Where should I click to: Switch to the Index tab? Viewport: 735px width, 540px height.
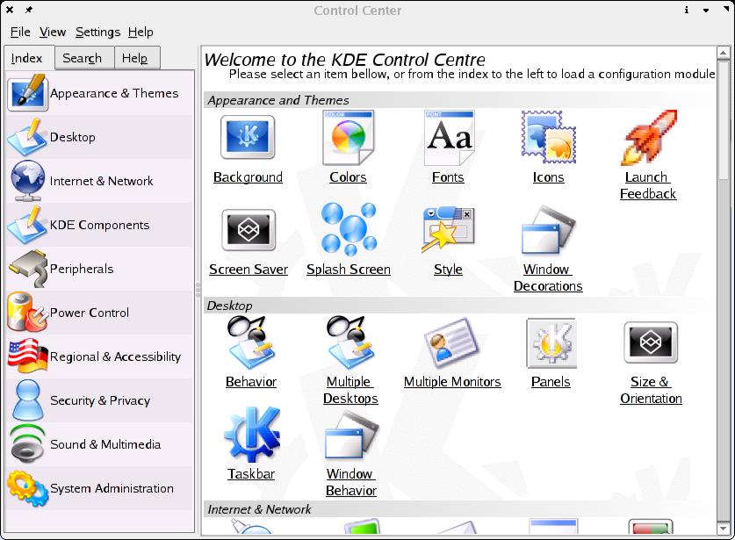[x=29, y=58]
